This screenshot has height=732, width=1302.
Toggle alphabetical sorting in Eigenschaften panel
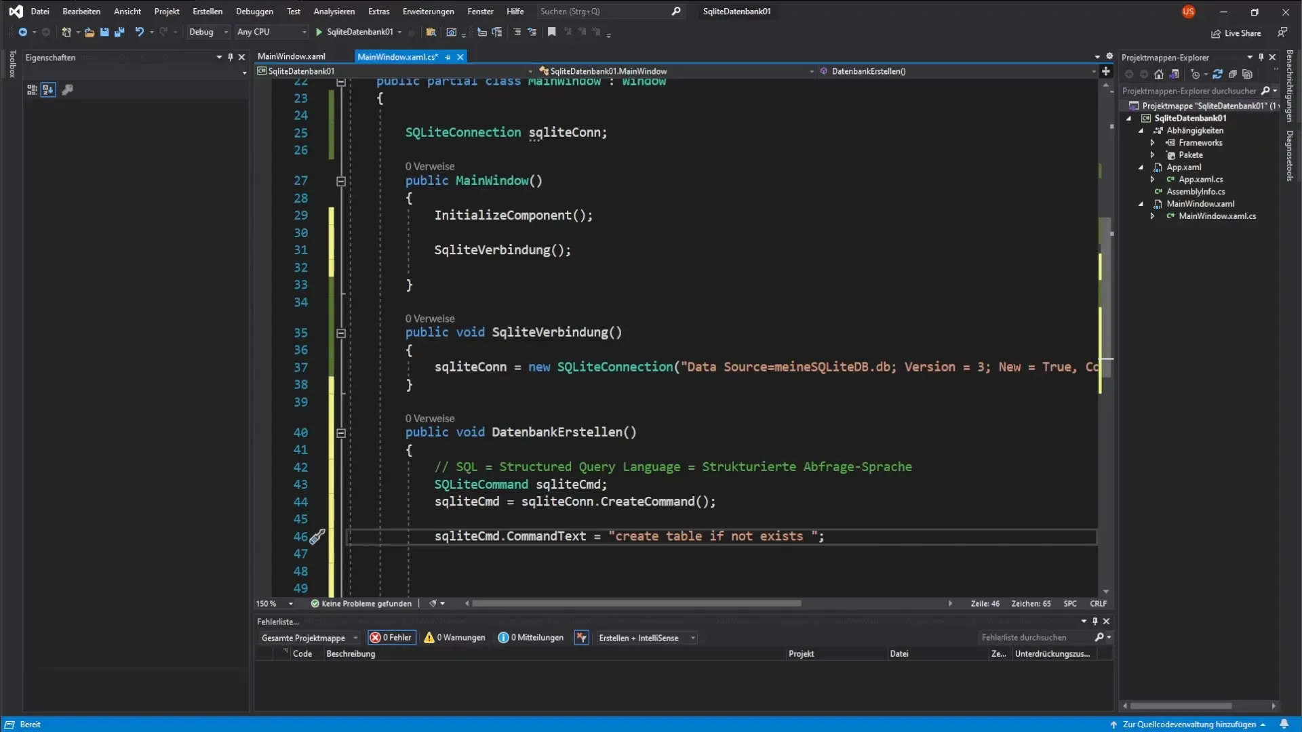pyautogui.click(x=47, y=89)
